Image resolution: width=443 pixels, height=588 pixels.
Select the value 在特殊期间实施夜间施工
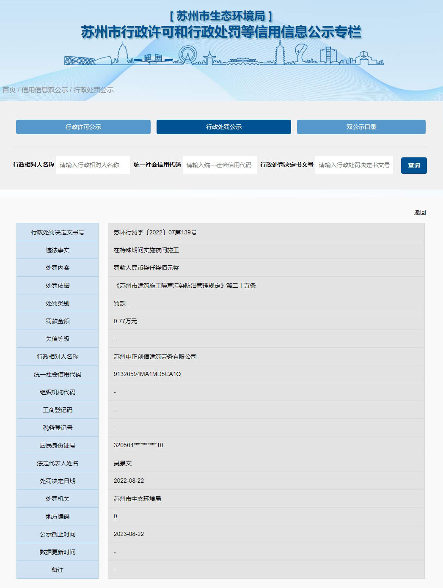click(146, 250)
